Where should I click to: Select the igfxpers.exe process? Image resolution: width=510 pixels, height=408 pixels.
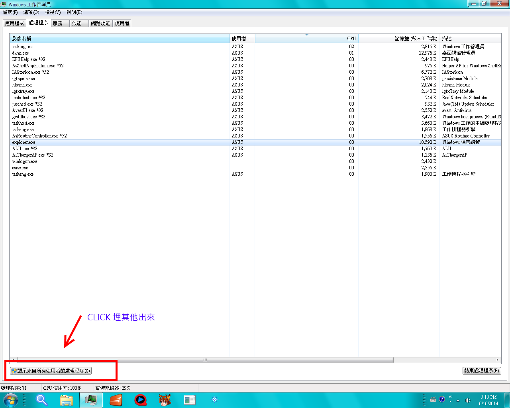pos(255,78)
